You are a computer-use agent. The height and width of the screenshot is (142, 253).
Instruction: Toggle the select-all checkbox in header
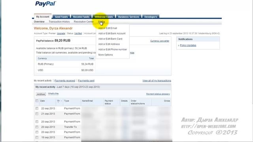coord(37,101)
